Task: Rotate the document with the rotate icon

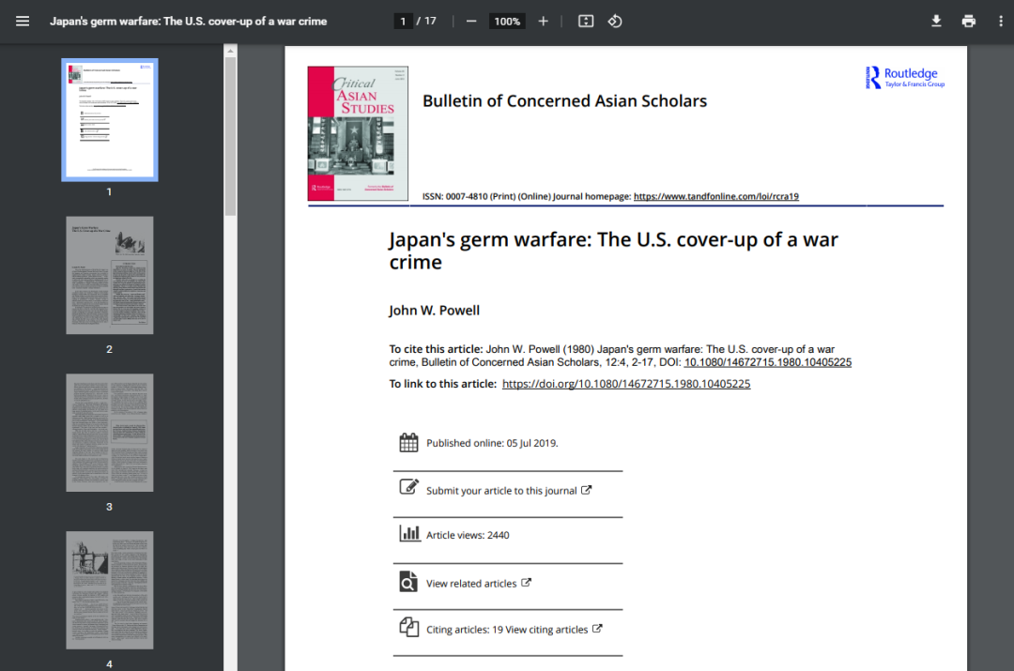Action: 615,21
